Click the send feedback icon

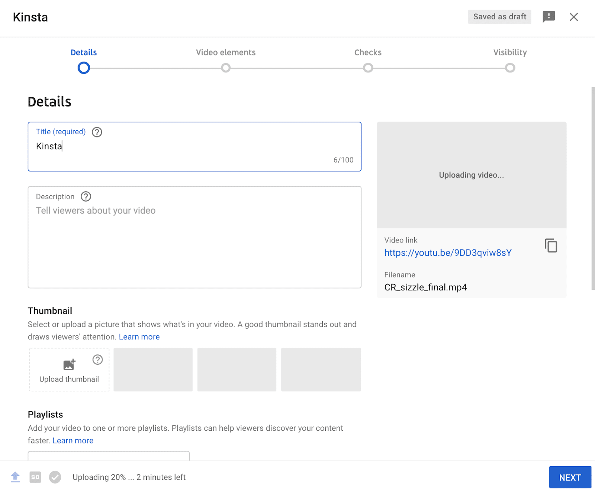pos(549,17)
